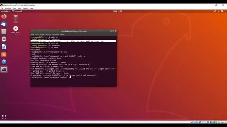Screen dimensions: 227x127
Task: Close the terminal window
Action: click(116, 31)
